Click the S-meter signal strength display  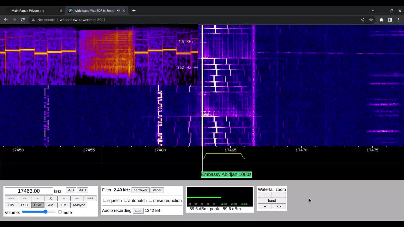click(x=220, y=197)
